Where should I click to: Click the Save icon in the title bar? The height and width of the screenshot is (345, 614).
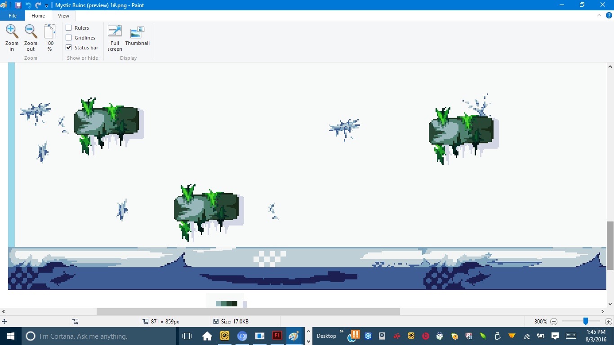18,5
